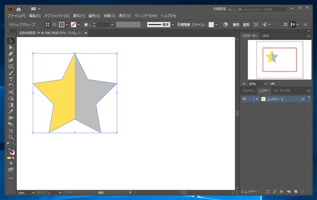Open the スタイル graphic style dropdown
The image size is (317, 200).
point(216,25)
